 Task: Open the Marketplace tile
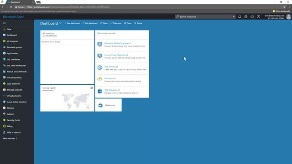click(109, 105)
